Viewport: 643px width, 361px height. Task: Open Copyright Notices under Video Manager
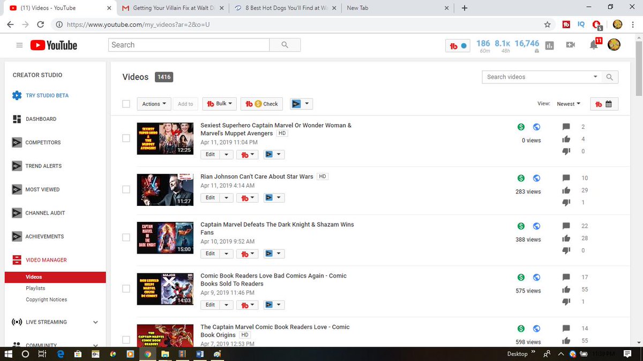pos(47,299)
